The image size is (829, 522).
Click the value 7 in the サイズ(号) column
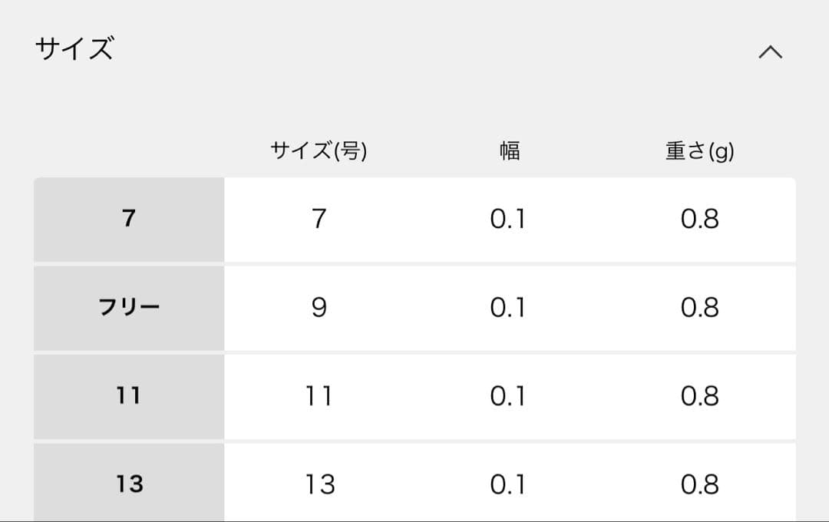point(321,219)
